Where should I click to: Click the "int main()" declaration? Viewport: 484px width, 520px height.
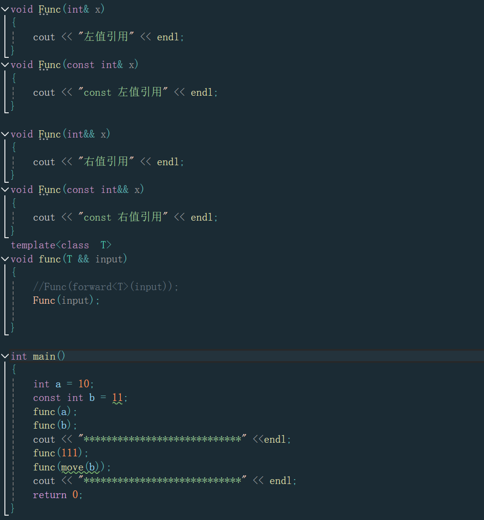pos(38,356)
